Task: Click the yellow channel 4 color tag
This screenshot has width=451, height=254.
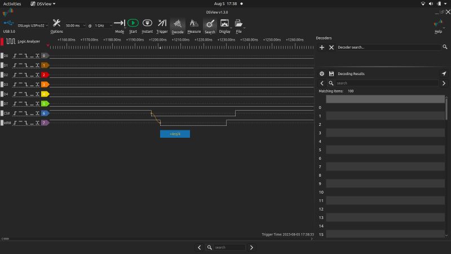Action: tap(45, 94)
